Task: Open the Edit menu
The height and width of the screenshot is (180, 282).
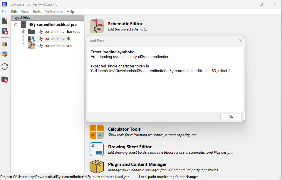Action: click(14, 12)
